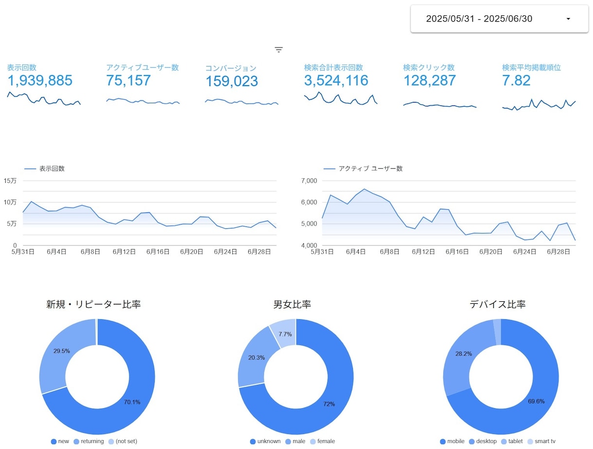
Task: Click the 検索合計表示回数 scorecard label
Action: tap(333, 68)
